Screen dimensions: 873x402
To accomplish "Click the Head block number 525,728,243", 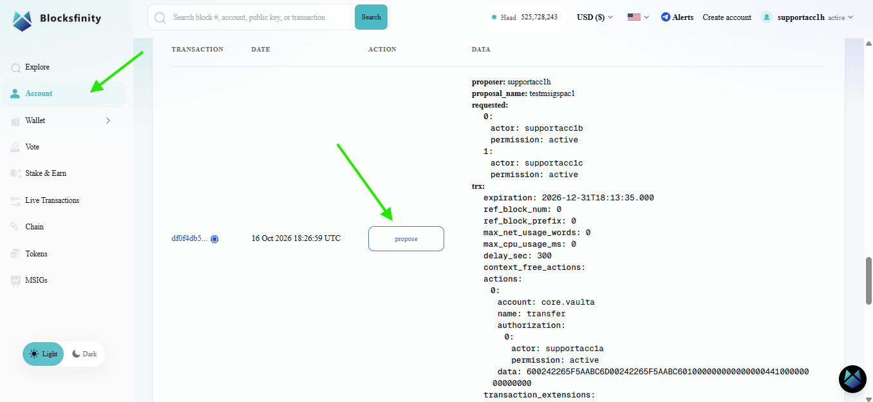I will (539, 17).
